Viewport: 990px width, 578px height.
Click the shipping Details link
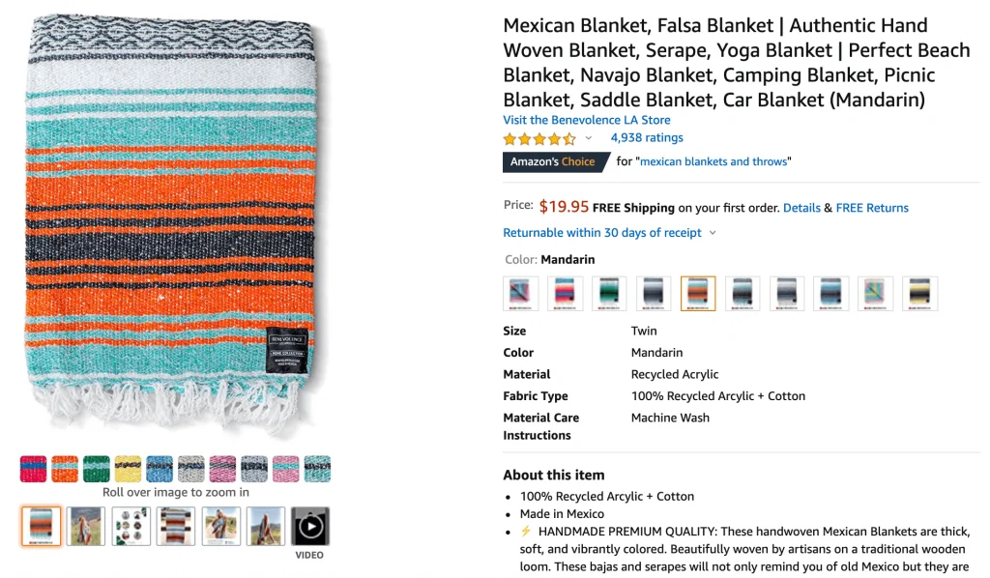point(801,208)
